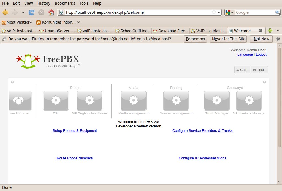Switch to first VoIP: Instalasi tab

tap(19, 31)
